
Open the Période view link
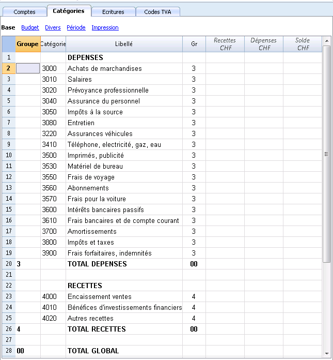(x=76, y=27)
